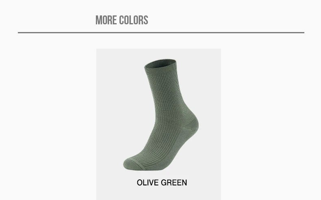This screenshot has height=200, width=321.
Task: Click the sock's cuff opening
Action: [160, 64]
